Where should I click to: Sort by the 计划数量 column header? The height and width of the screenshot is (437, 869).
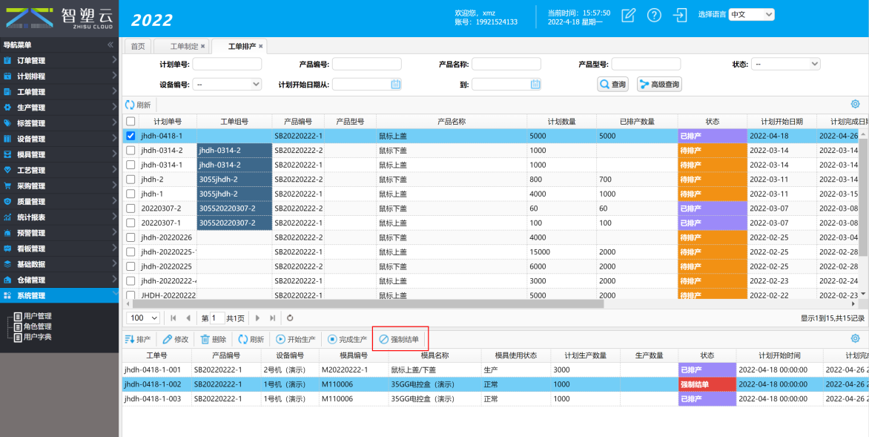[561, 121]
